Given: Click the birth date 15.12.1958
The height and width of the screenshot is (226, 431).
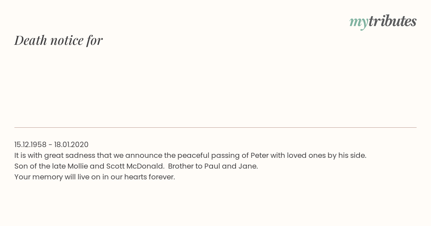Looking at the screenshot, I should [x=31, y=145].
